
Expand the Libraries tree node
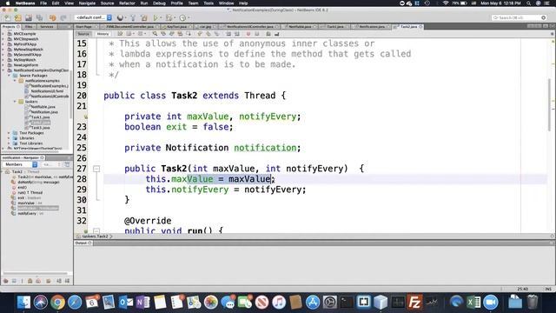point(10,138)
